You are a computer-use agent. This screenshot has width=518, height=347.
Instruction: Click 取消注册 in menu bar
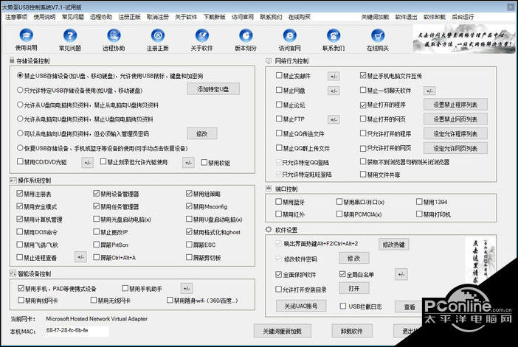click(158, 17)
